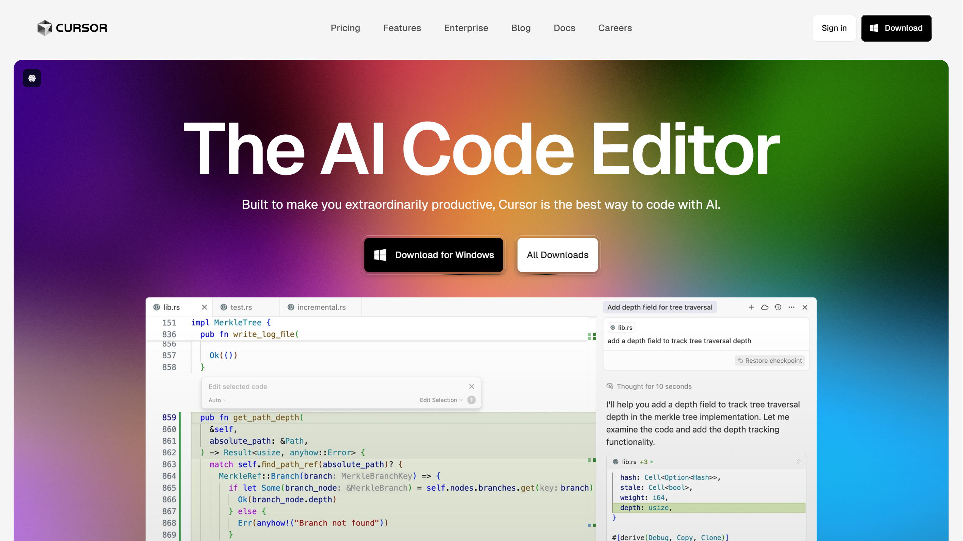Submit edit with the up-arrow send button
963x541 pixels.
pyautogui.click(x=472, y=400)
